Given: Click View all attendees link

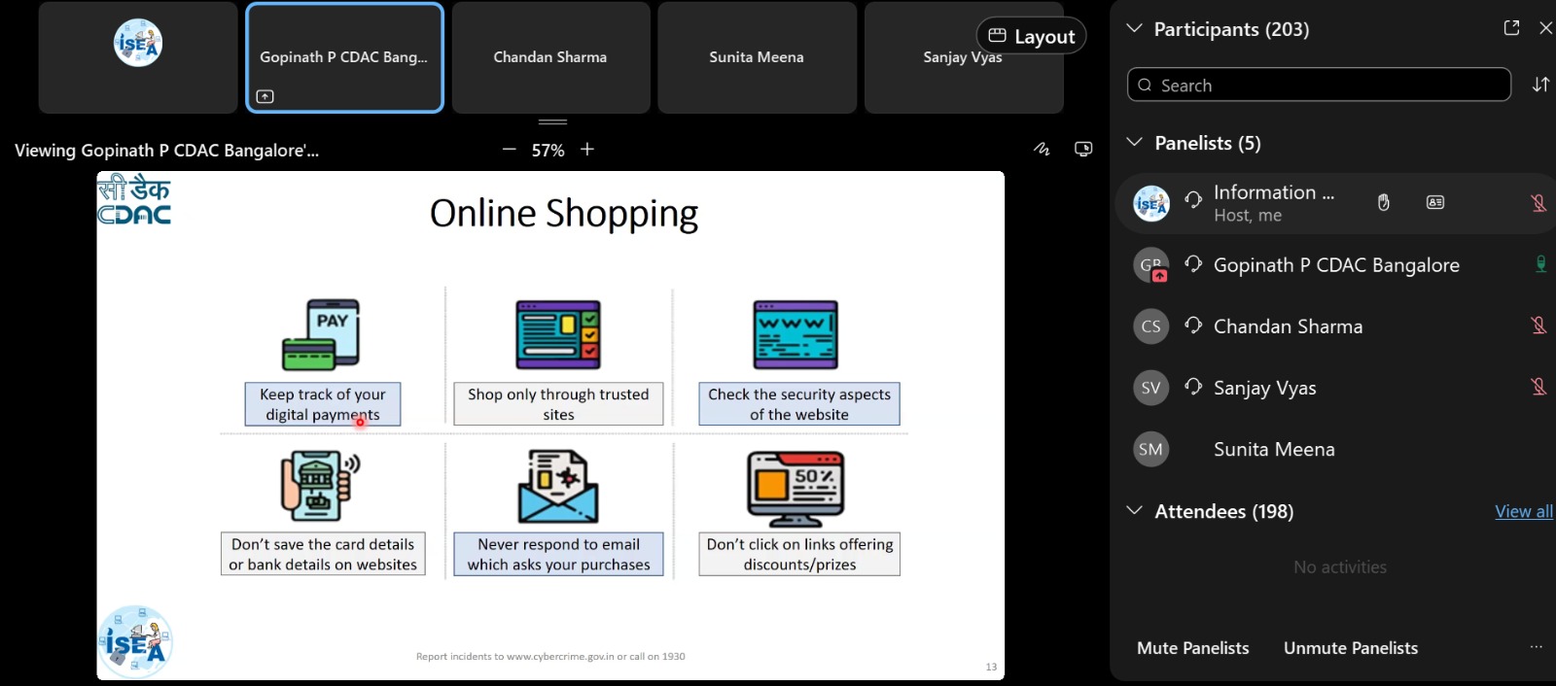Looking at the screenshot, I should coord(1524,511).
